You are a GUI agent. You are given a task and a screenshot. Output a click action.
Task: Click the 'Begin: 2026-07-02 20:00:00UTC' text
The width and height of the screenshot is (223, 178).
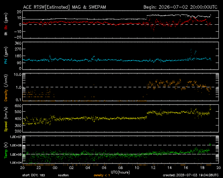click(x=180, y=7)
